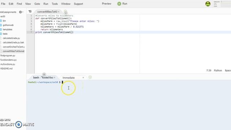Click the tab list icon beside editor tabs
Screen dimensions: 231x130
tap(30, 12)
